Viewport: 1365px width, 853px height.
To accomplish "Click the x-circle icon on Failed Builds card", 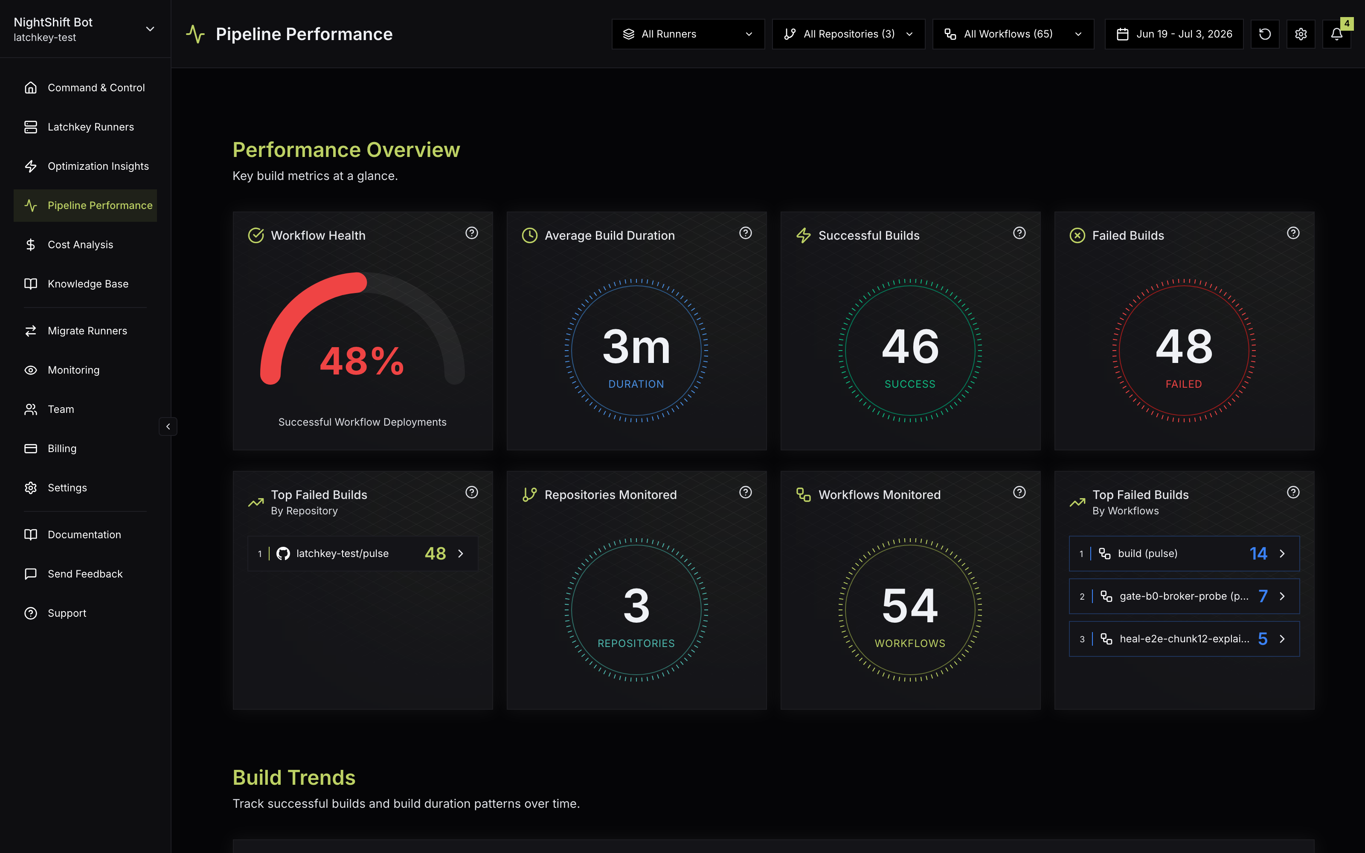I will pos(1077,235).
